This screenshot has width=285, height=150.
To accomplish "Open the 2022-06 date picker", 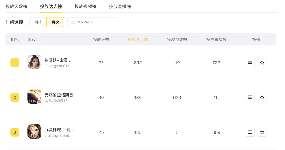I will coord(92,22).
